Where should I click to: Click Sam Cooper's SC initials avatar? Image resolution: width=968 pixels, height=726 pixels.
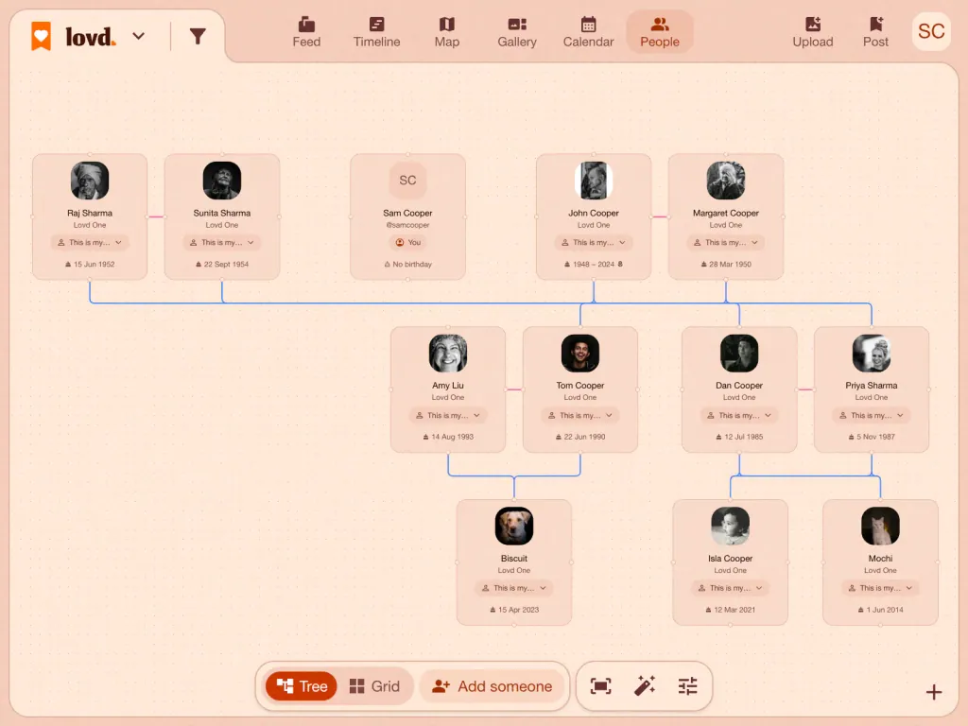[407, 181]
